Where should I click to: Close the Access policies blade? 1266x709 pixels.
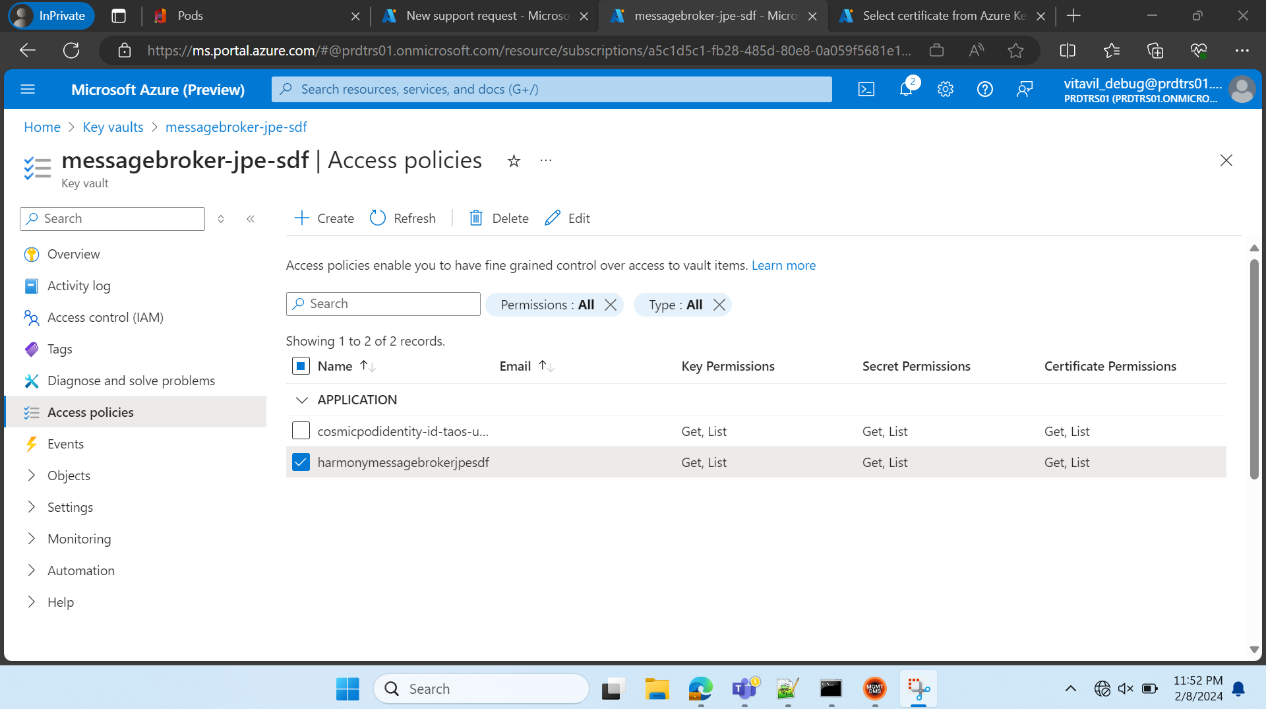point(1226,160)
